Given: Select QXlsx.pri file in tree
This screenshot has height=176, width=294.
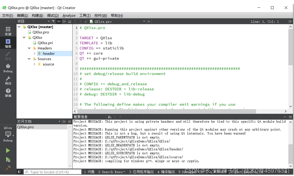Looking at the screenshot, I should click(x=45, y=43).
